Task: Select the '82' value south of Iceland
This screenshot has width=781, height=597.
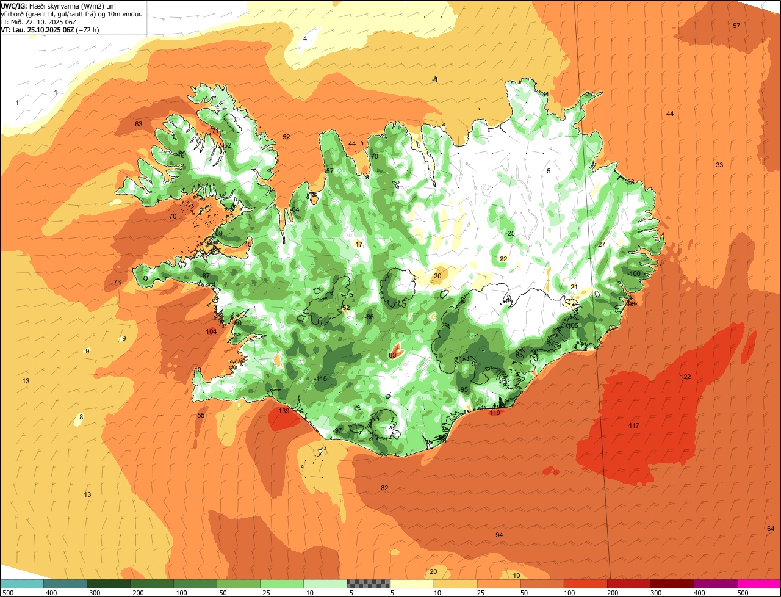Action: coord(384,488)
